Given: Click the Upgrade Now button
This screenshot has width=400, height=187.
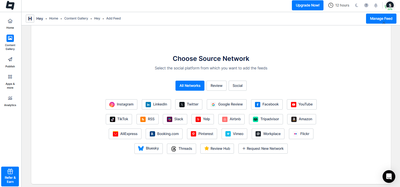Looking at the screenshot, I should [x=307, y=5].
